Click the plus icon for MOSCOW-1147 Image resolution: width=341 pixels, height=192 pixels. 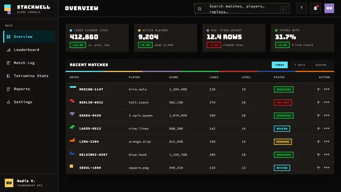tap(318, 89)
